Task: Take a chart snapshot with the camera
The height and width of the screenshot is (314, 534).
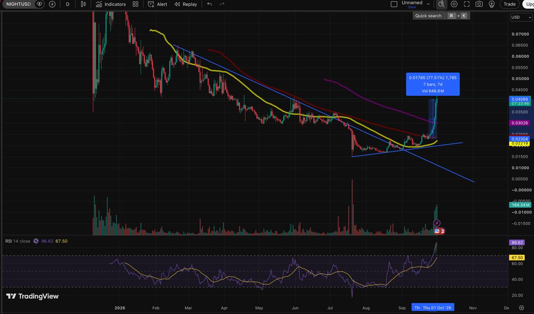Action: pyautogui.click(x=479, y=4)
